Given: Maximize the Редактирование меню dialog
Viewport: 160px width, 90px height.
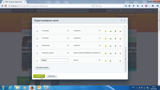Looking at the screenshot, I should pyautogui.click(x=121, y=20).
